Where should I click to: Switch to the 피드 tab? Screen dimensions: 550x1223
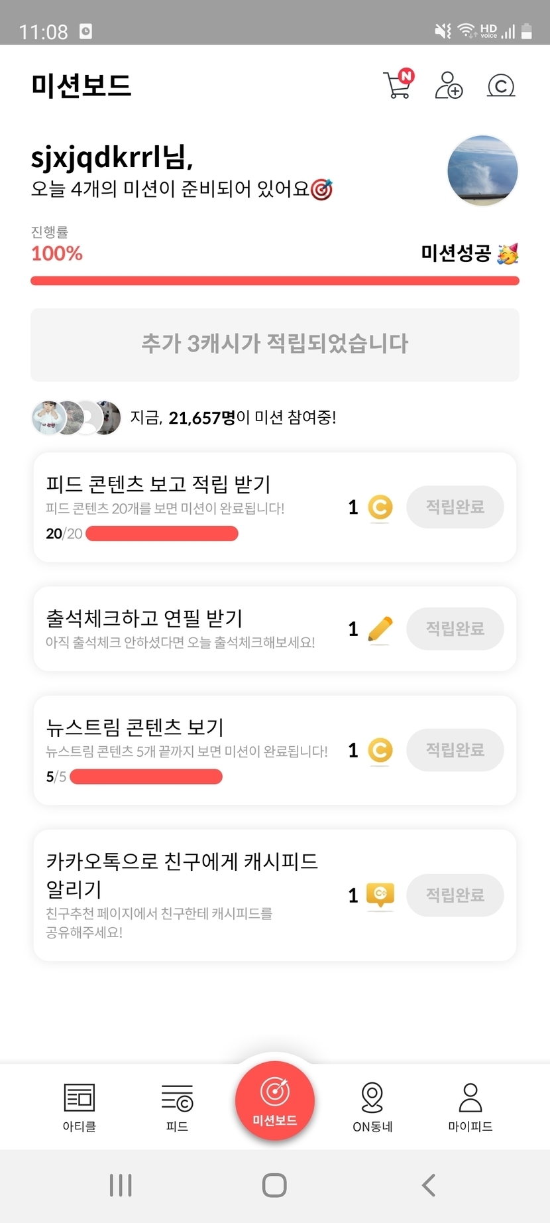tap(177, 1107)
